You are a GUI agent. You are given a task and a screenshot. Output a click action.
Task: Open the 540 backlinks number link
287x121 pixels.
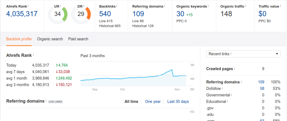[105, 14]
